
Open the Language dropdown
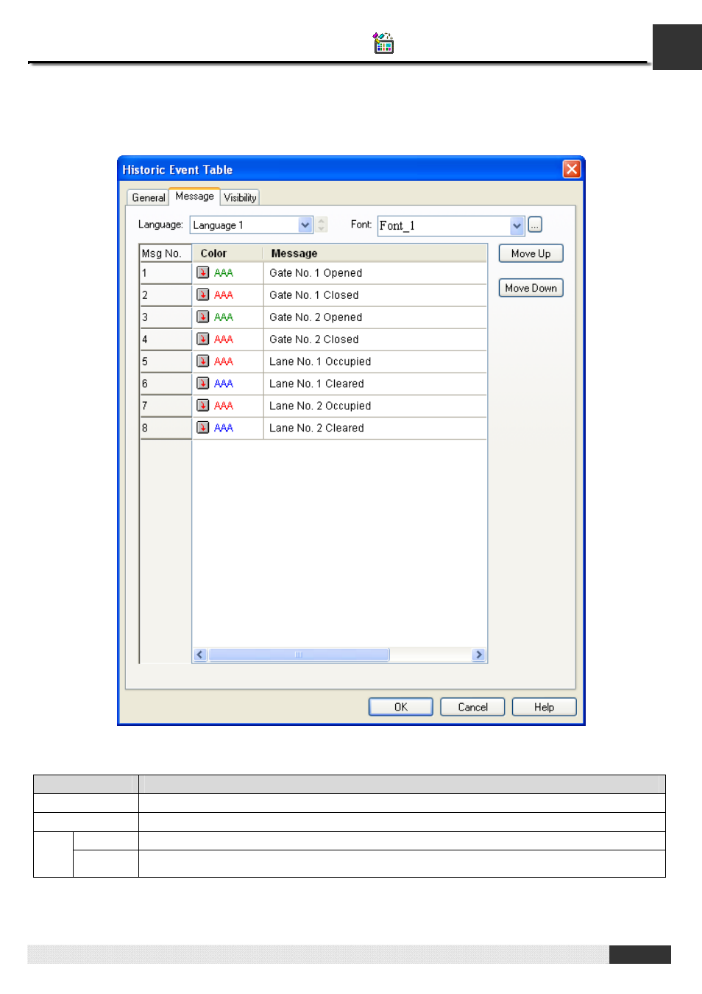point(305,225)
